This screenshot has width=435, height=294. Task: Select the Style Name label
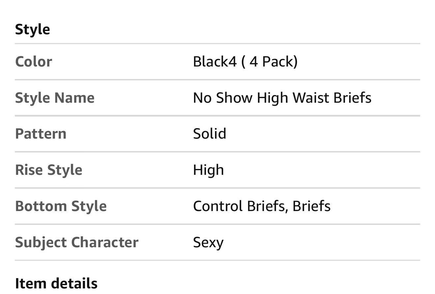click(x=55, y=98)
